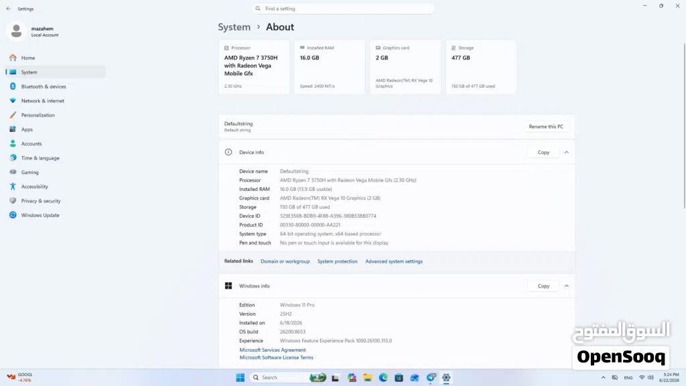The width and height of the screenshot is (686, 386).
Task: Copy the Windows info section
Action: (543, 285)
